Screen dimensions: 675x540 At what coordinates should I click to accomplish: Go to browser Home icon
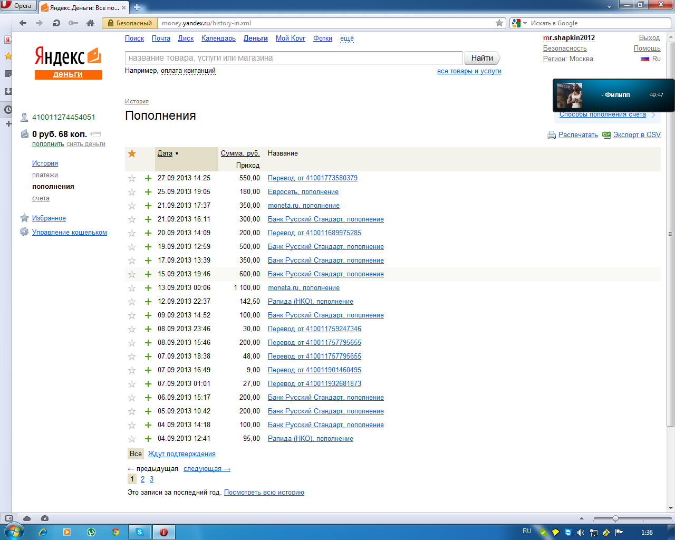coord(90,23)
